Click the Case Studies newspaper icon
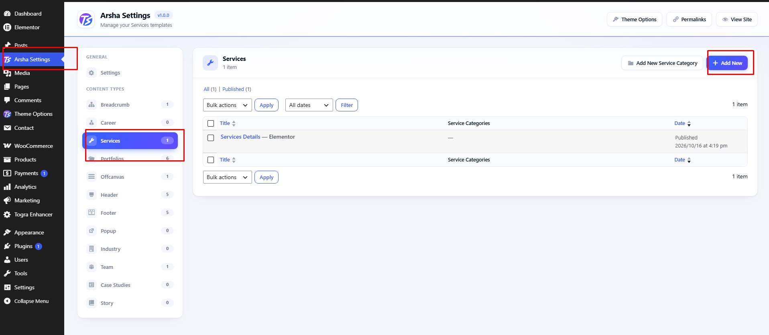769x335 pixels. click(92, 285)
